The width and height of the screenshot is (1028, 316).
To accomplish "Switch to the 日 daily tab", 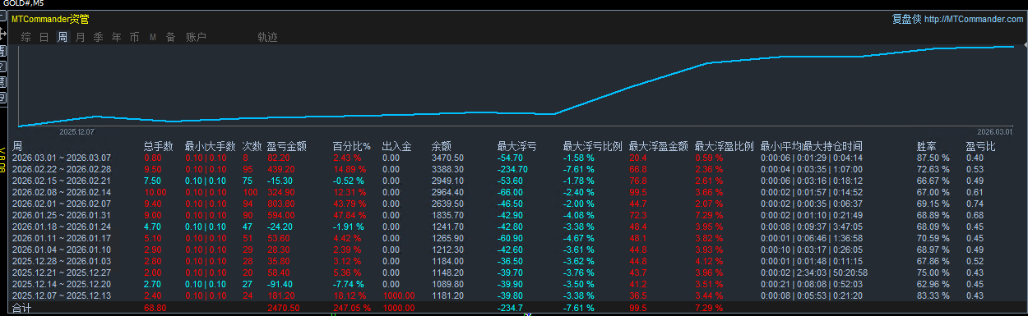I will tap(44, 37).
